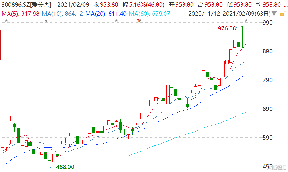The width and height of the screenshot is (288, 172).
Task: Click the orange unlocked padlock icon
Action: pyautogui.click(x=283, y=14)
